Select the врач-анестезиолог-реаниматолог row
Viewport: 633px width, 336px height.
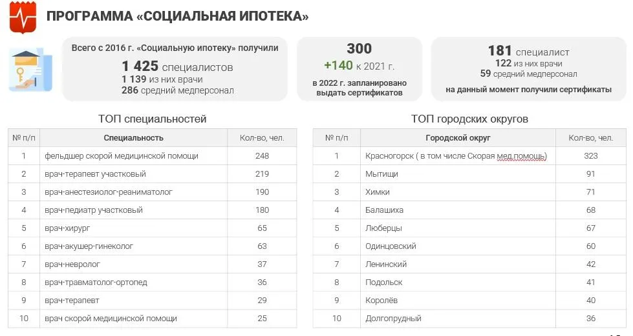tap(152, 192)
